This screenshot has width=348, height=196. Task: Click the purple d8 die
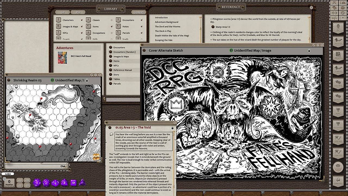pyautogui.click(x=64, y=182)
